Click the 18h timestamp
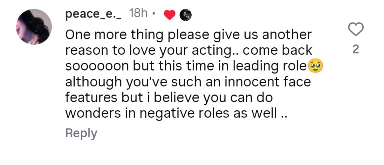The image size is (384, 165). (138, 14)
